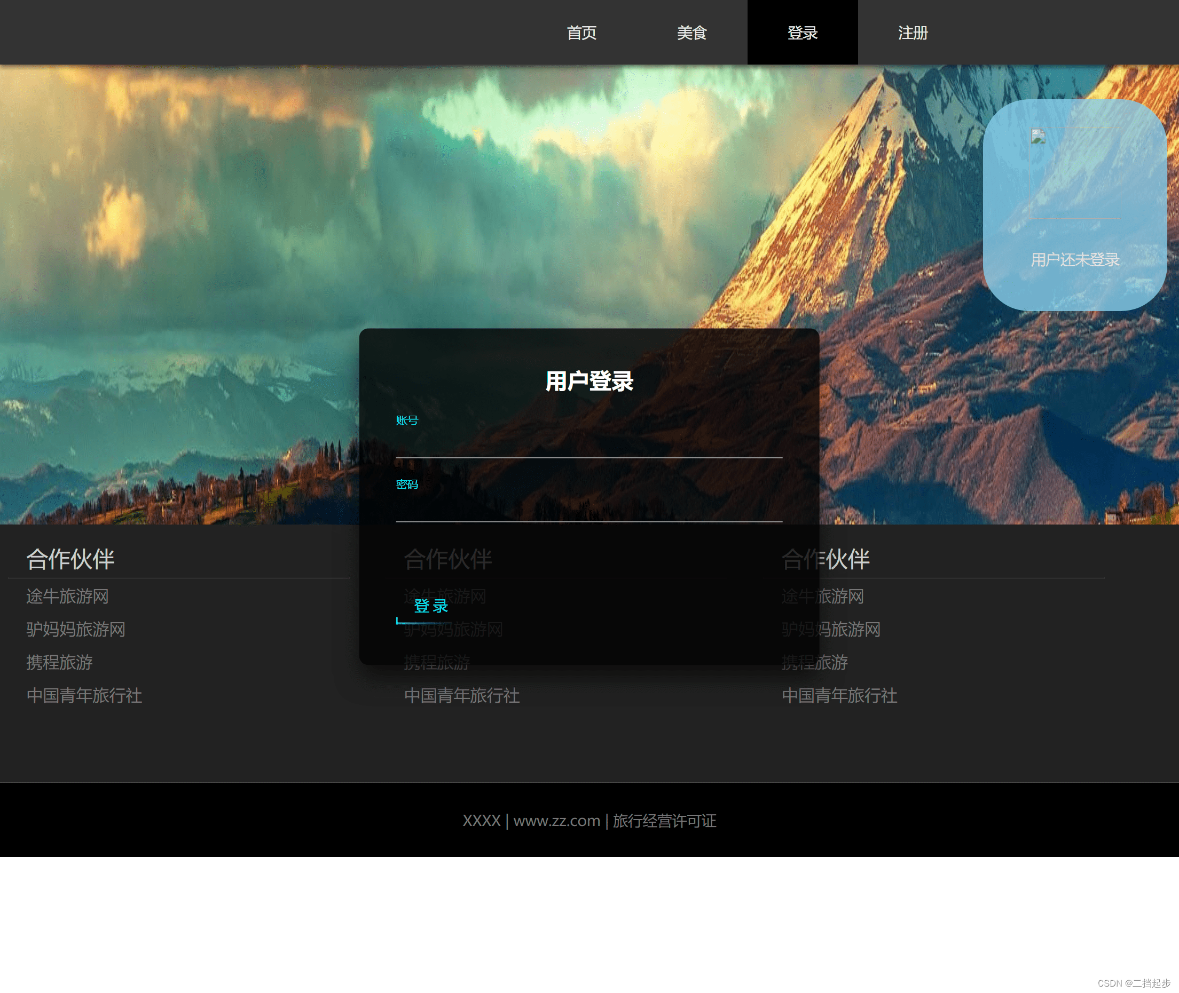The height and width of the screenshot is (993, 1179).
Task: Open 途牛旅游网 link in left column
Action: pyautogui.click(x=67, y=596)
